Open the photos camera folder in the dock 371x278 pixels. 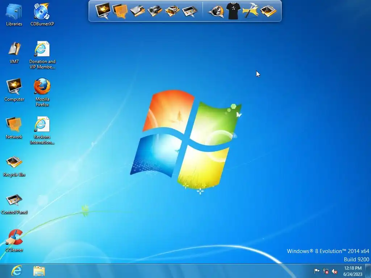point(172,11)
